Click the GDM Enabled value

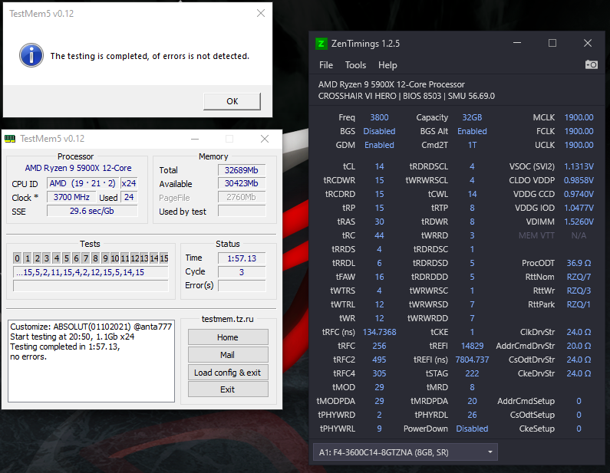tap(379, 145)
